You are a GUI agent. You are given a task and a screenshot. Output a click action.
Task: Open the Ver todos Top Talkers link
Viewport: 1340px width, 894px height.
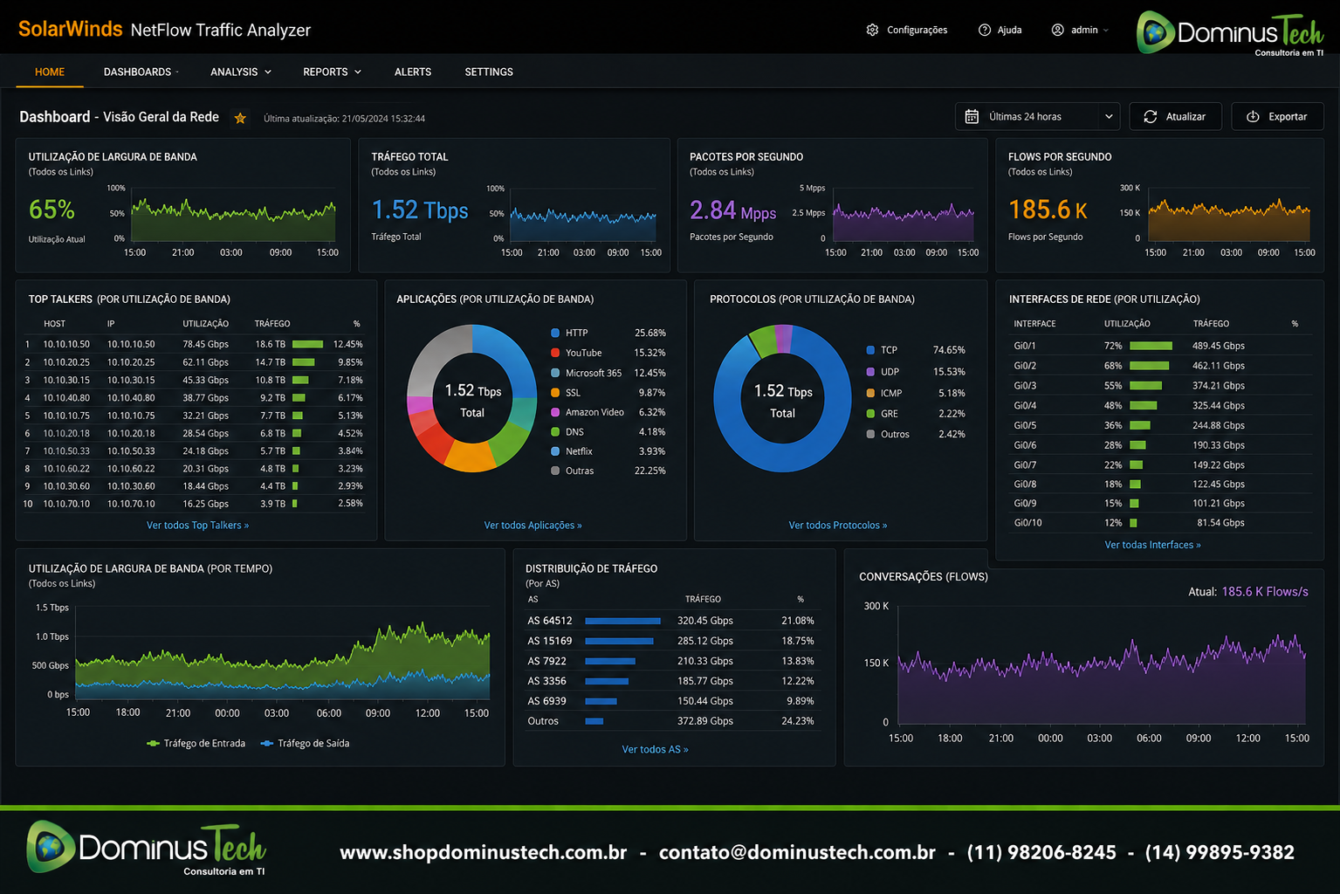coord(197,526)
